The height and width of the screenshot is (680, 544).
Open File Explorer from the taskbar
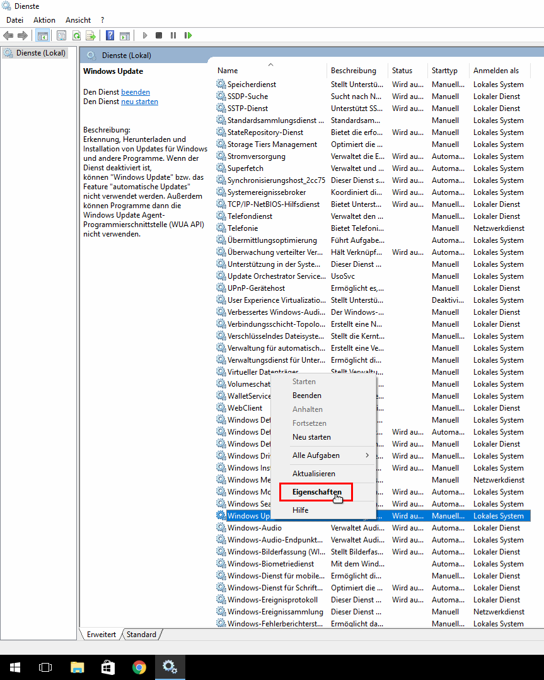[77, 667]
